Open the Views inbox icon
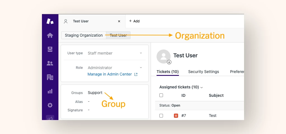286x134 pixels. point(50,49)
